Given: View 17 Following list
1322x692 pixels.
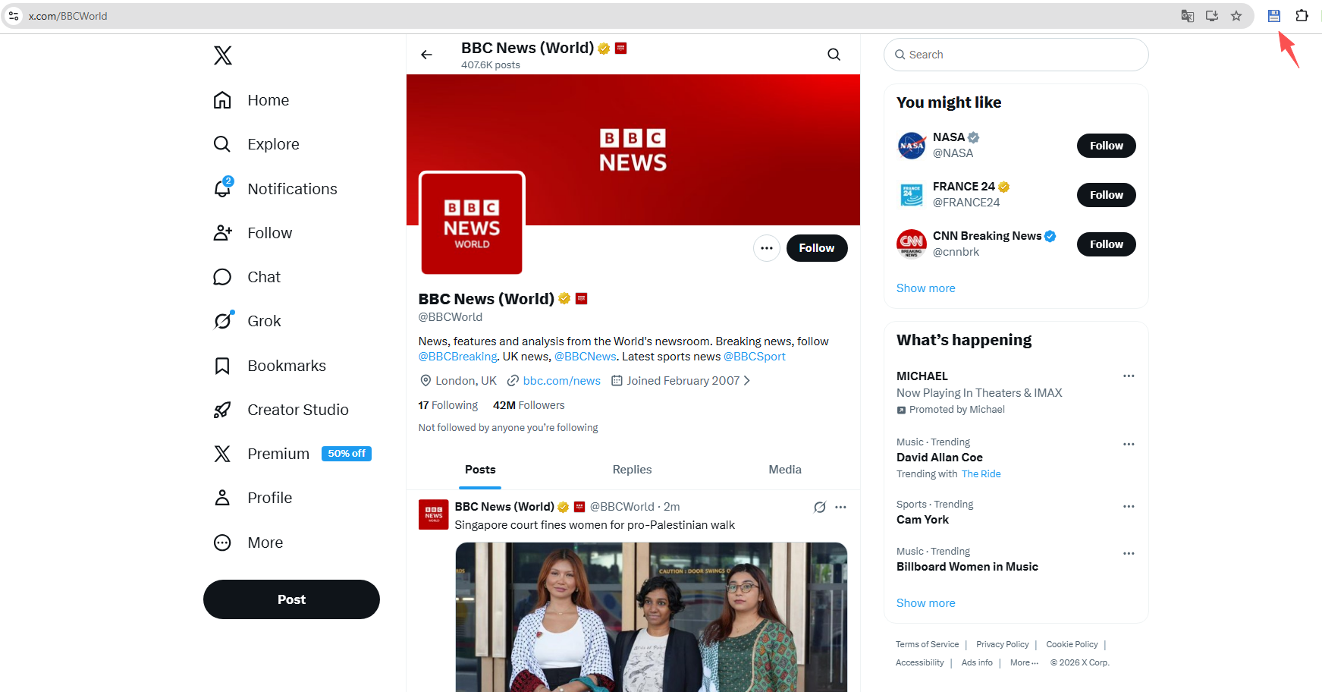Looking at the screenshot, I should [x=448, y=405].
